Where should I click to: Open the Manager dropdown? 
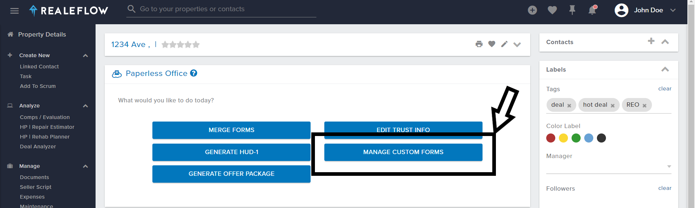click(608, 167)
